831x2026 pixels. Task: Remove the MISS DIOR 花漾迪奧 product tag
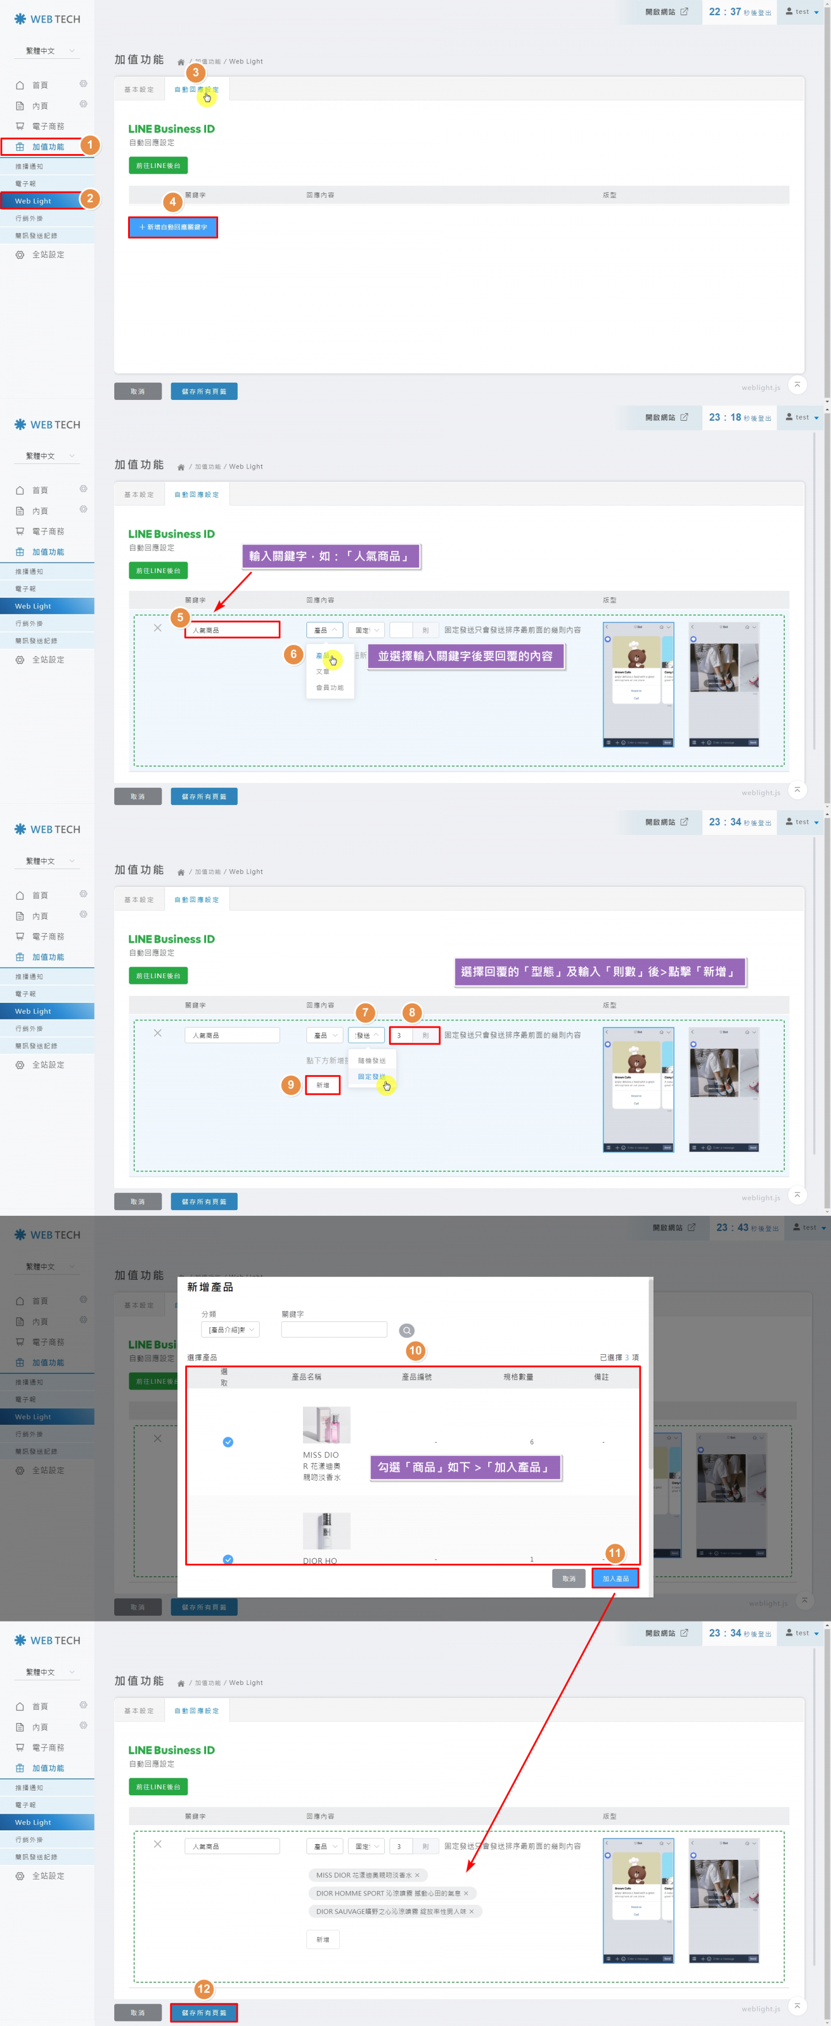coord(417,1875)
